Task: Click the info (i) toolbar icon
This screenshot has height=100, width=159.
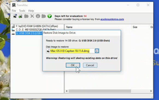Action: (x=38, y=16)
